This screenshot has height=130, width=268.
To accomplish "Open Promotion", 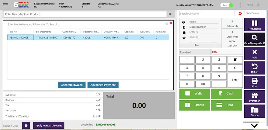I will pyautogui.click(x=254, y=97).
